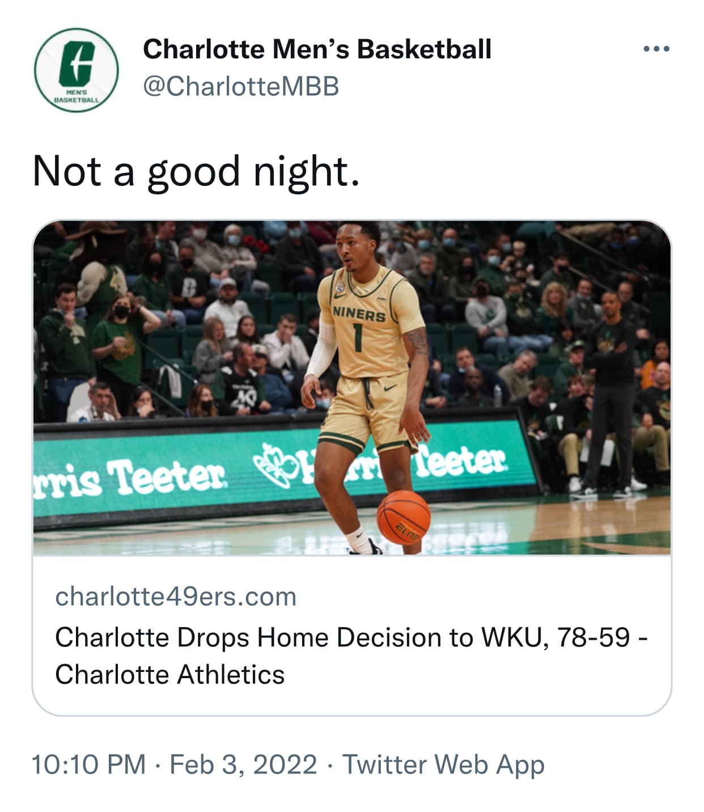This screenshot has width=704, height=812.
Task: Click the Nike swoosh on the player's shorts
Action: 391,388
